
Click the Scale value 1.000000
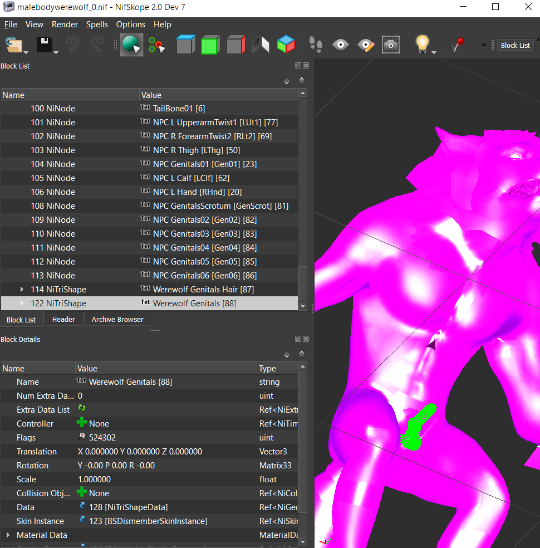94,479
